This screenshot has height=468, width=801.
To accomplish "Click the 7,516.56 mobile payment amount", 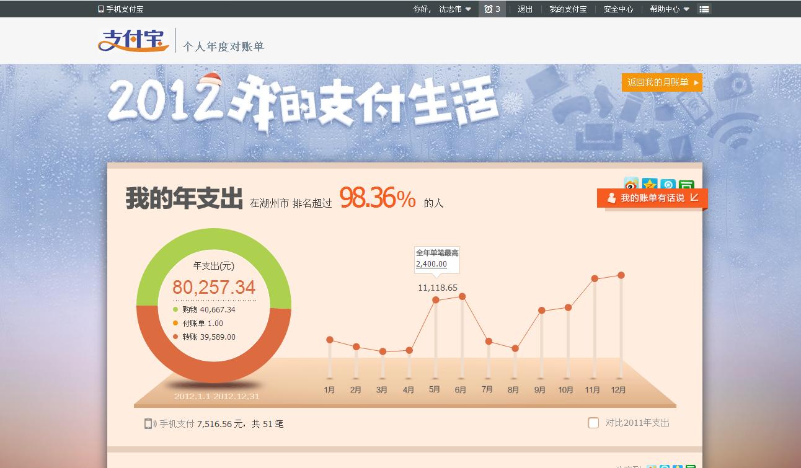I will 215,424.
